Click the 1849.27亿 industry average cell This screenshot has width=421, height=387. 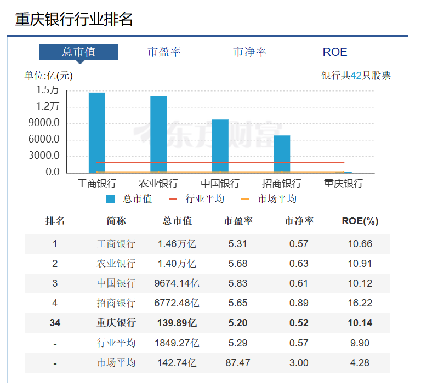[177, 343]
